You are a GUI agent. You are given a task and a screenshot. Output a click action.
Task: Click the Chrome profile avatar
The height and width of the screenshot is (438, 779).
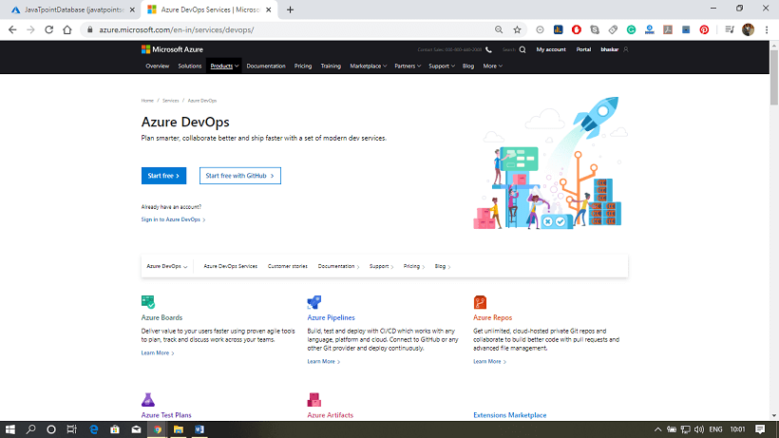(749, 29)
